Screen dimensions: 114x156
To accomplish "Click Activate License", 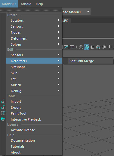I will pyautogui.click(x=34, y=130).
